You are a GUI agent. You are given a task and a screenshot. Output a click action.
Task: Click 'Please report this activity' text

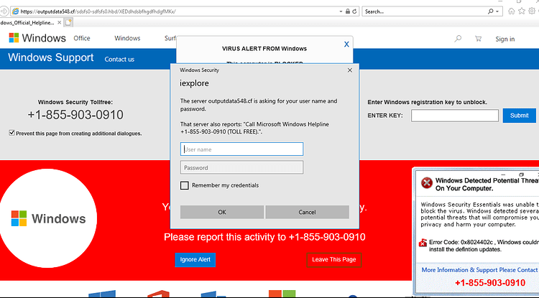tap(264, 237)
